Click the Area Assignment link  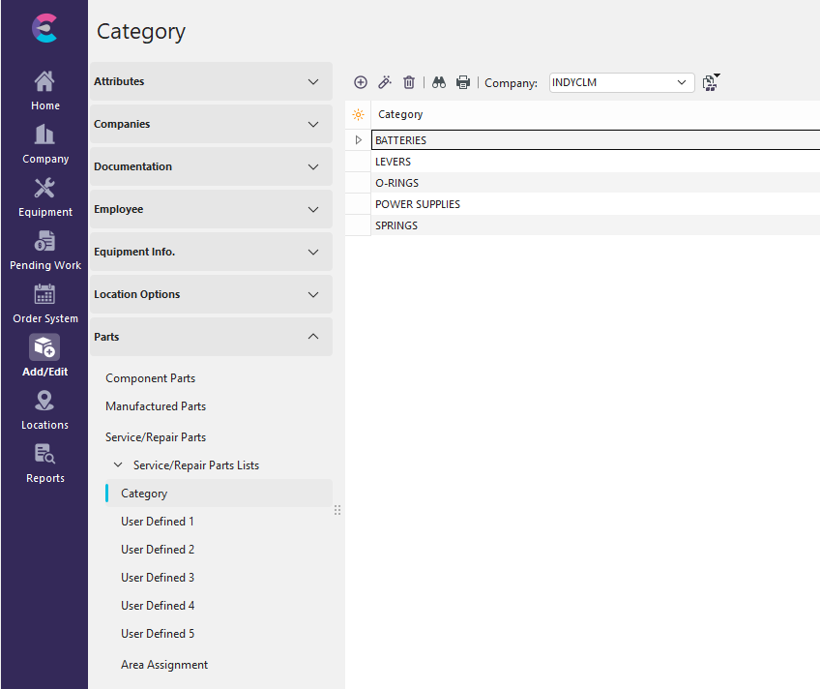pos(164,665)
